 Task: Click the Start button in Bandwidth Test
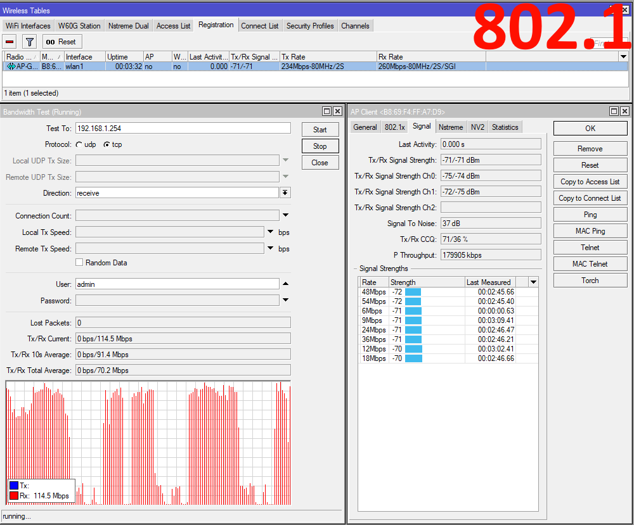click(320, 130)
